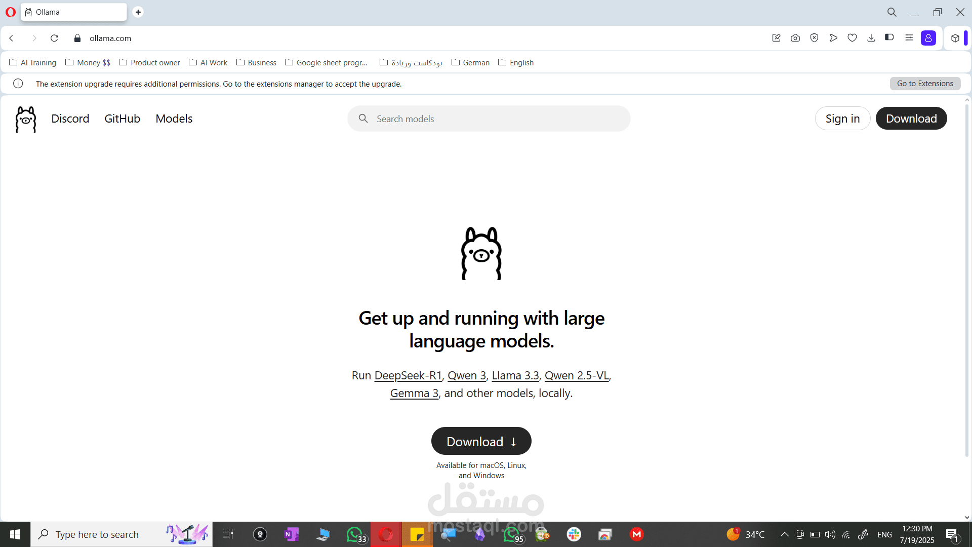
Task: Click the Sign in button
Action: (x=842, y=119)
